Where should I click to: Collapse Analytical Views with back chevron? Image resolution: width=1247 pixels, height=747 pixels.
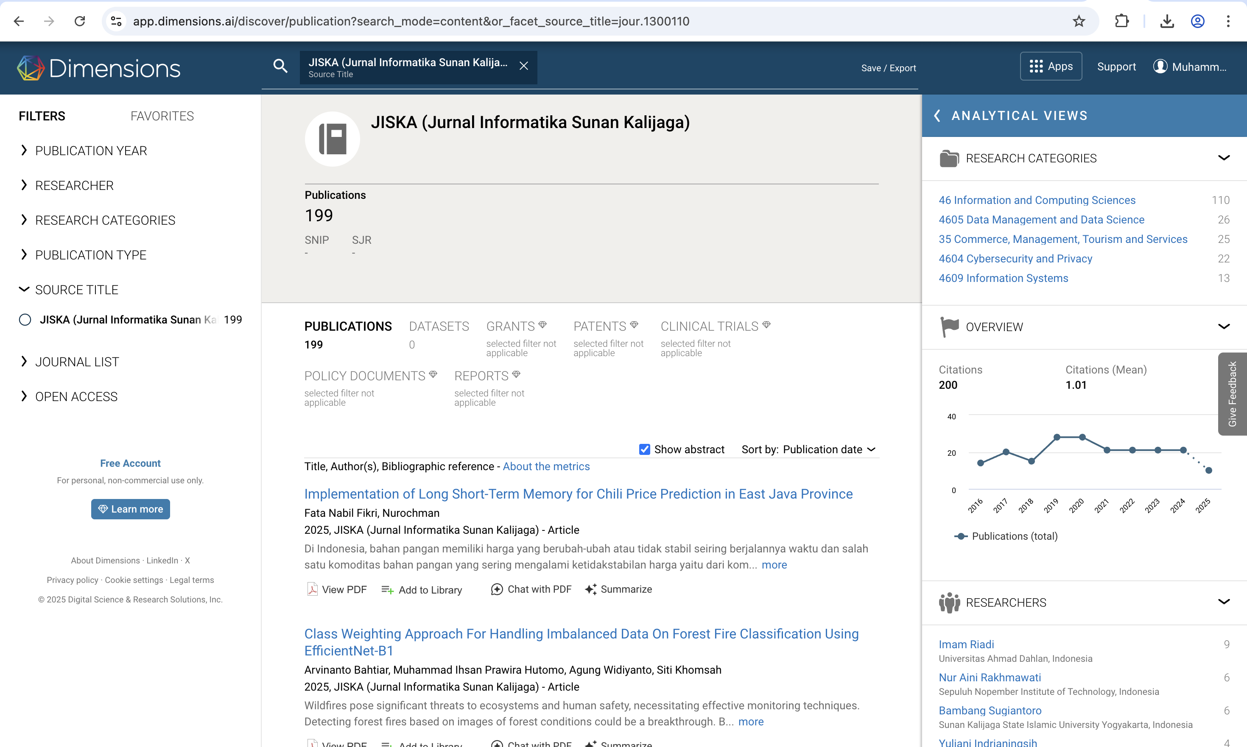(937, 116)
